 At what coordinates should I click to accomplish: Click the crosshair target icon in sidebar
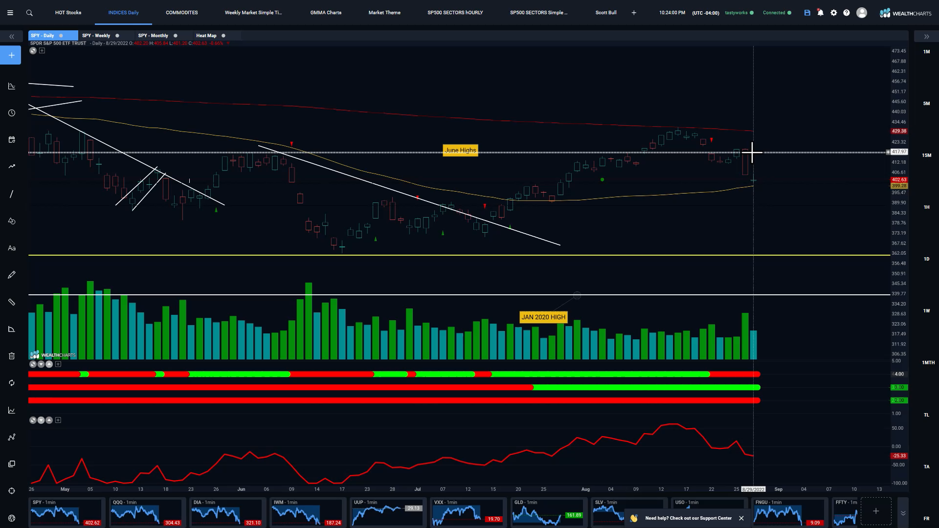coord(12,491)
